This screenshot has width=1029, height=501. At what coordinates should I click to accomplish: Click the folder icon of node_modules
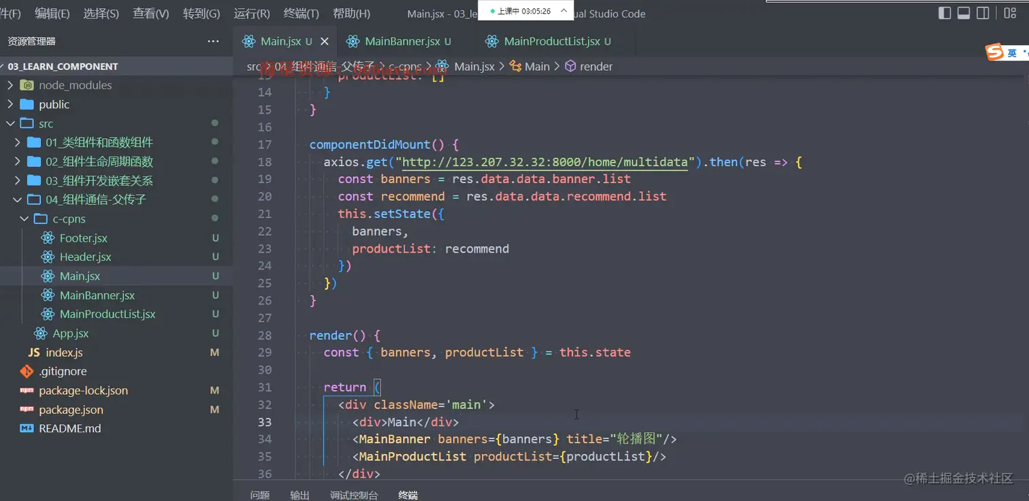pos(27,86)
